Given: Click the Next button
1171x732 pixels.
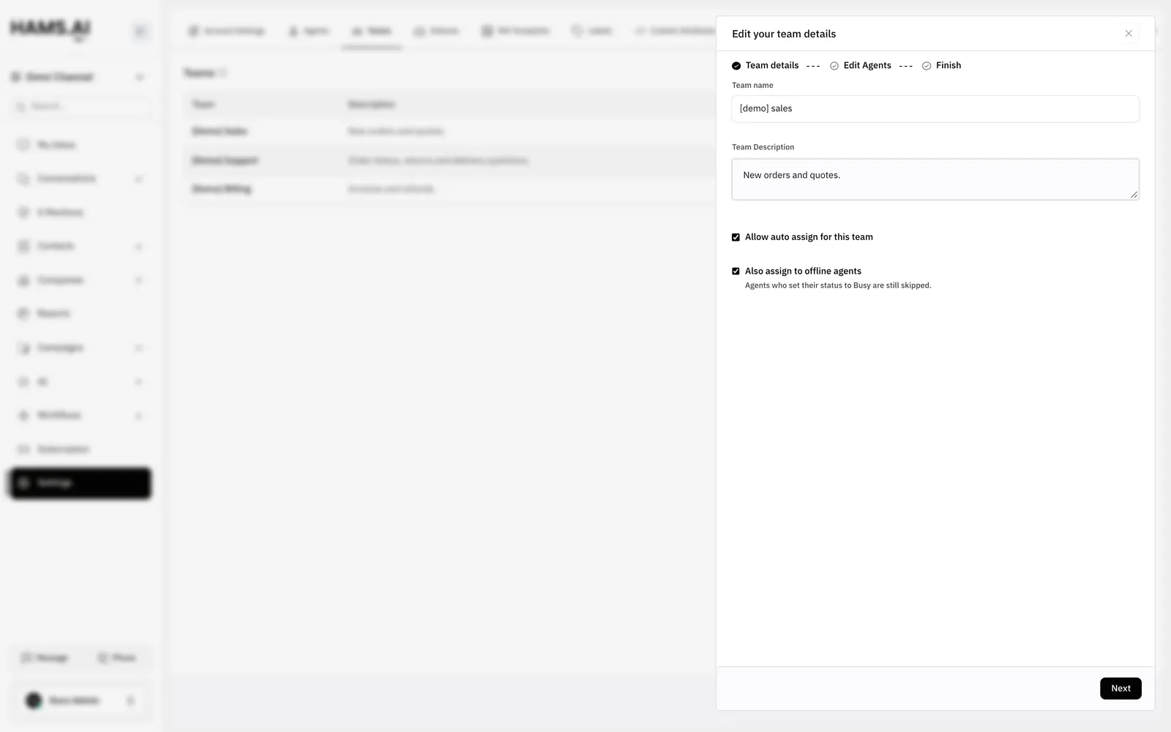Looking at the screenshot, I should (1121, 688).
